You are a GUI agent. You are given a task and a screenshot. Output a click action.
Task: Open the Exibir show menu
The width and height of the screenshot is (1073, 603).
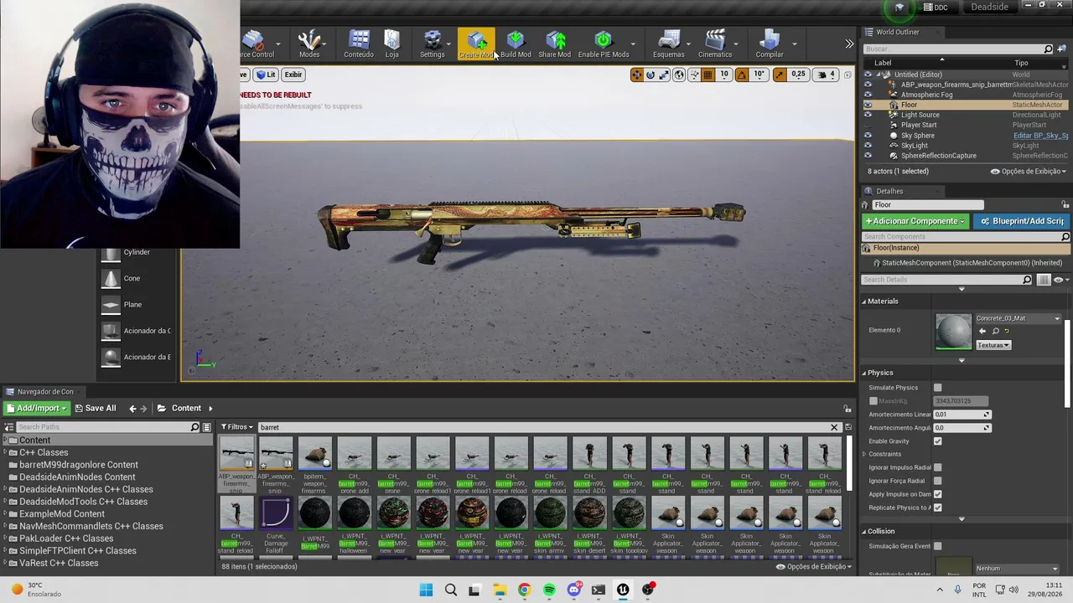(x=293, y=75)
